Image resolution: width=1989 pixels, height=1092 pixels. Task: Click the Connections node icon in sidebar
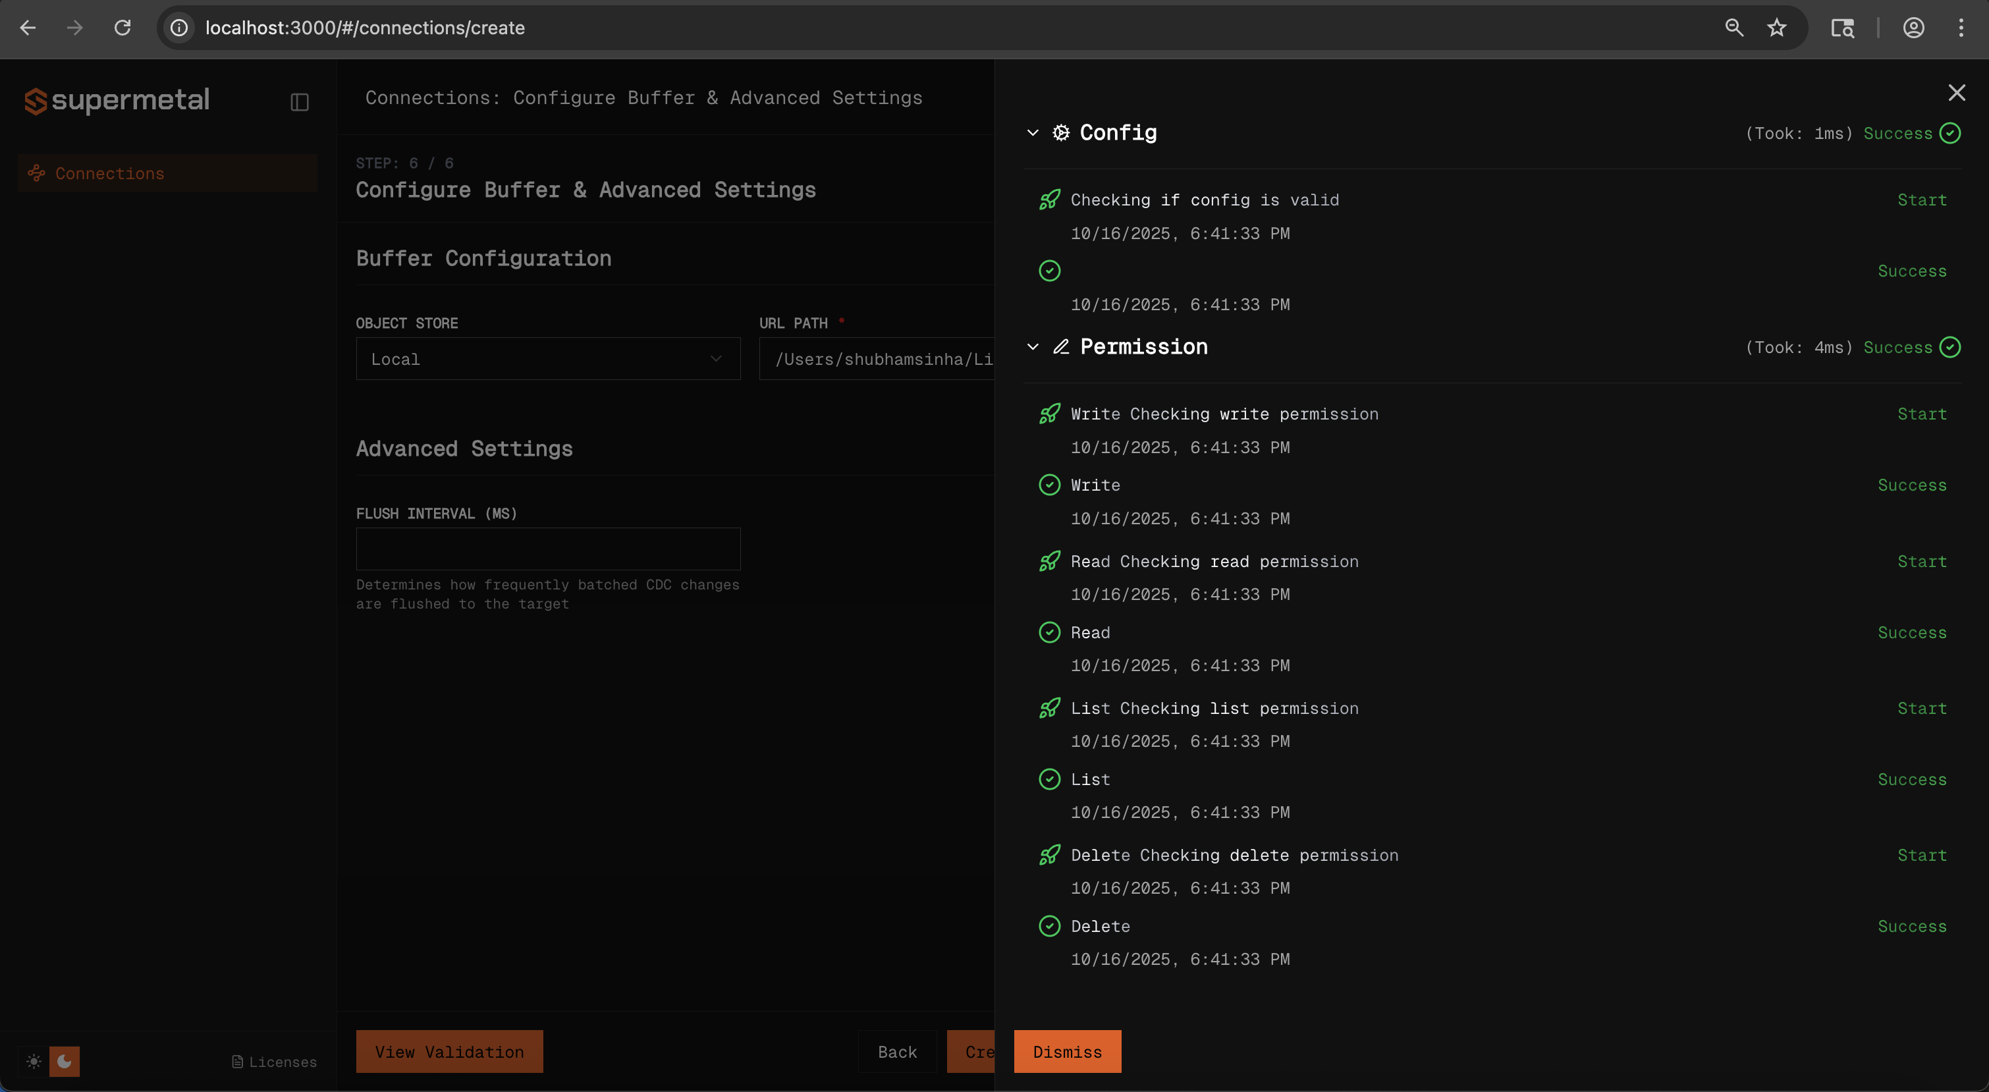(36, 173)
